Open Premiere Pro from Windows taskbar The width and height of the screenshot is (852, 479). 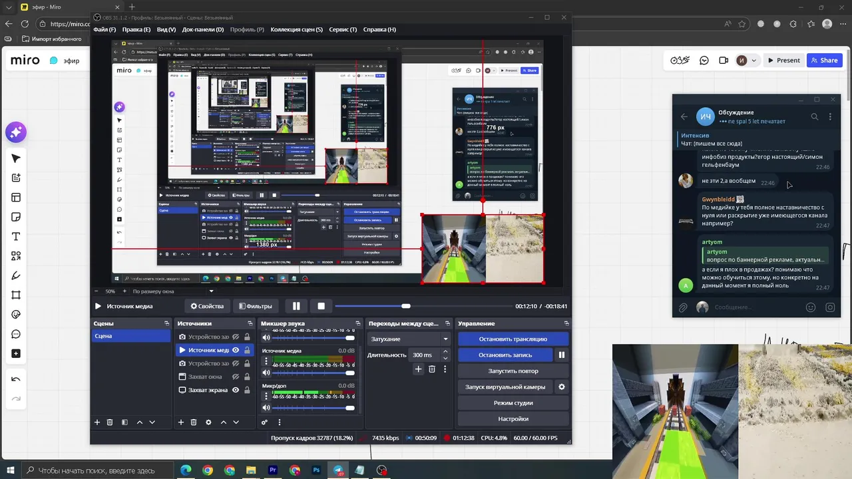(x=273, y=470)
